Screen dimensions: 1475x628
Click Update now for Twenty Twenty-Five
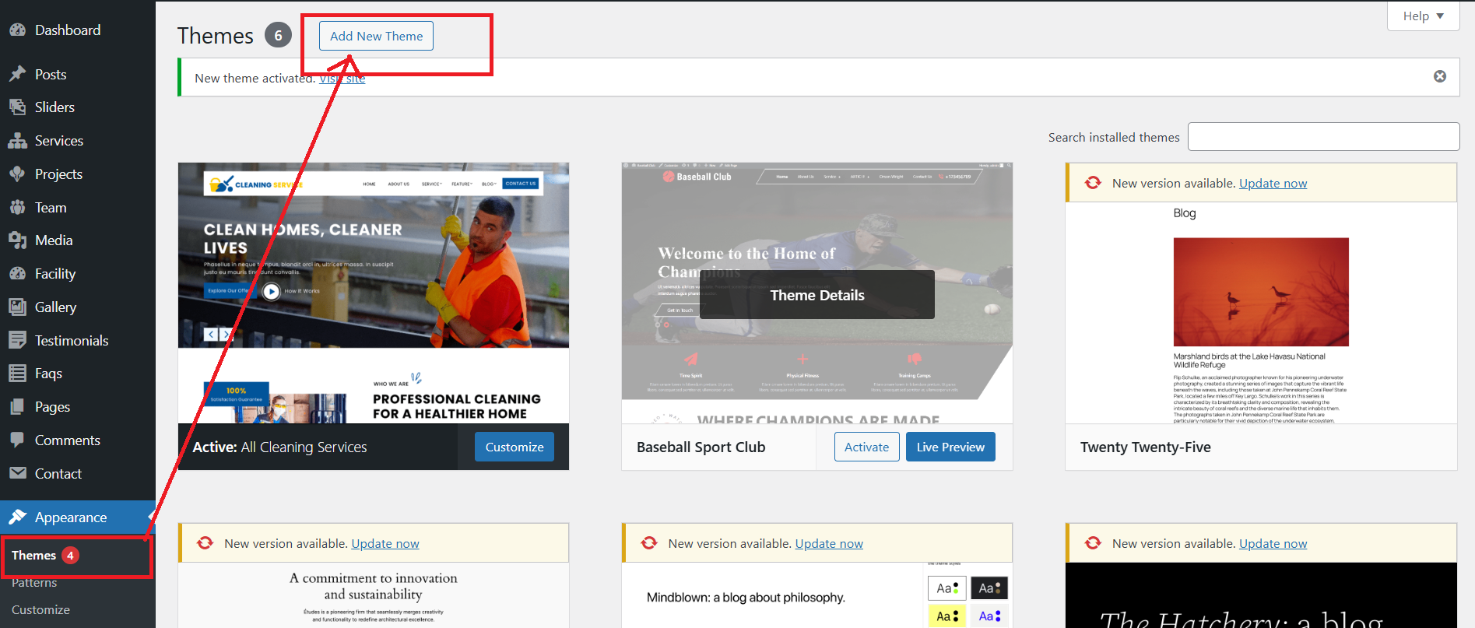(x=1273, y=184)
